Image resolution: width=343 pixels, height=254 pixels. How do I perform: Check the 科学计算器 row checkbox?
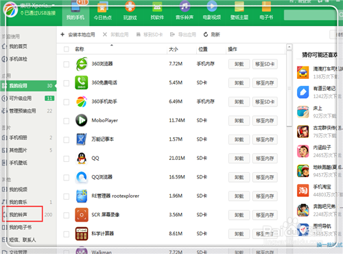pos(67,234)
